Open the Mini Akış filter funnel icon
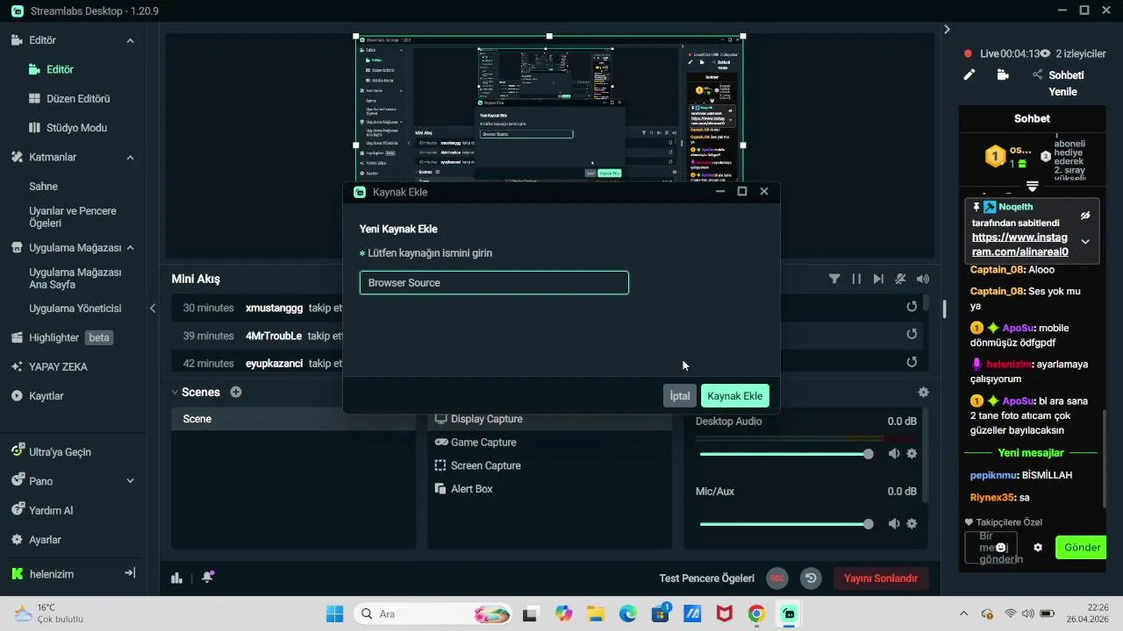Screen dimensions: 1123x631 (x=834, y=279)
